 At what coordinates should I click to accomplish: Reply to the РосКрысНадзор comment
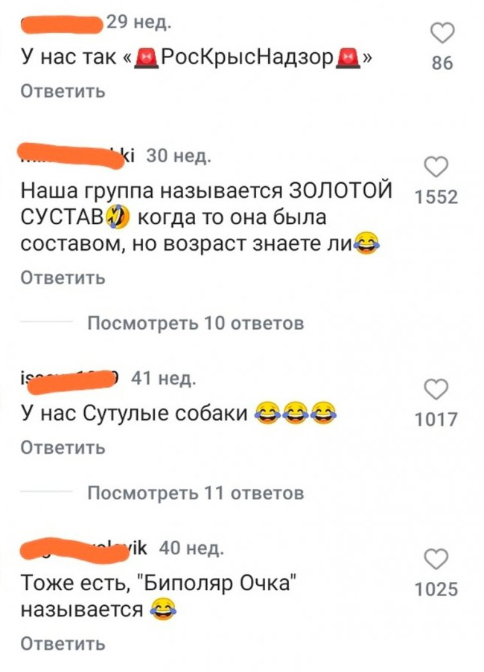point(63,92)
